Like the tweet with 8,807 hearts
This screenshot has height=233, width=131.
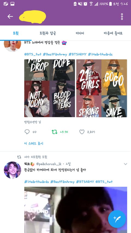click(x=82, y=132)
